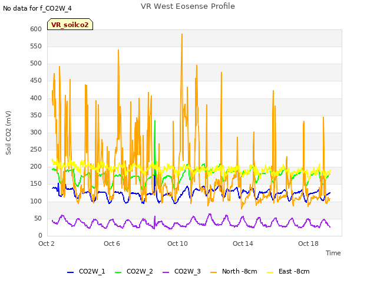Click the purple CO2W_3 legend swatch
The image size is (377, 283).
(x=166, y=272)
